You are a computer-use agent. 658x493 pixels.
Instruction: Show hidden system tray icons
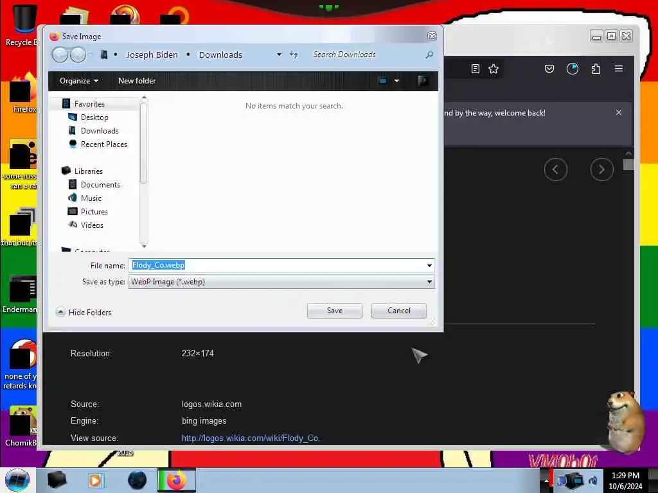(546, 481)
